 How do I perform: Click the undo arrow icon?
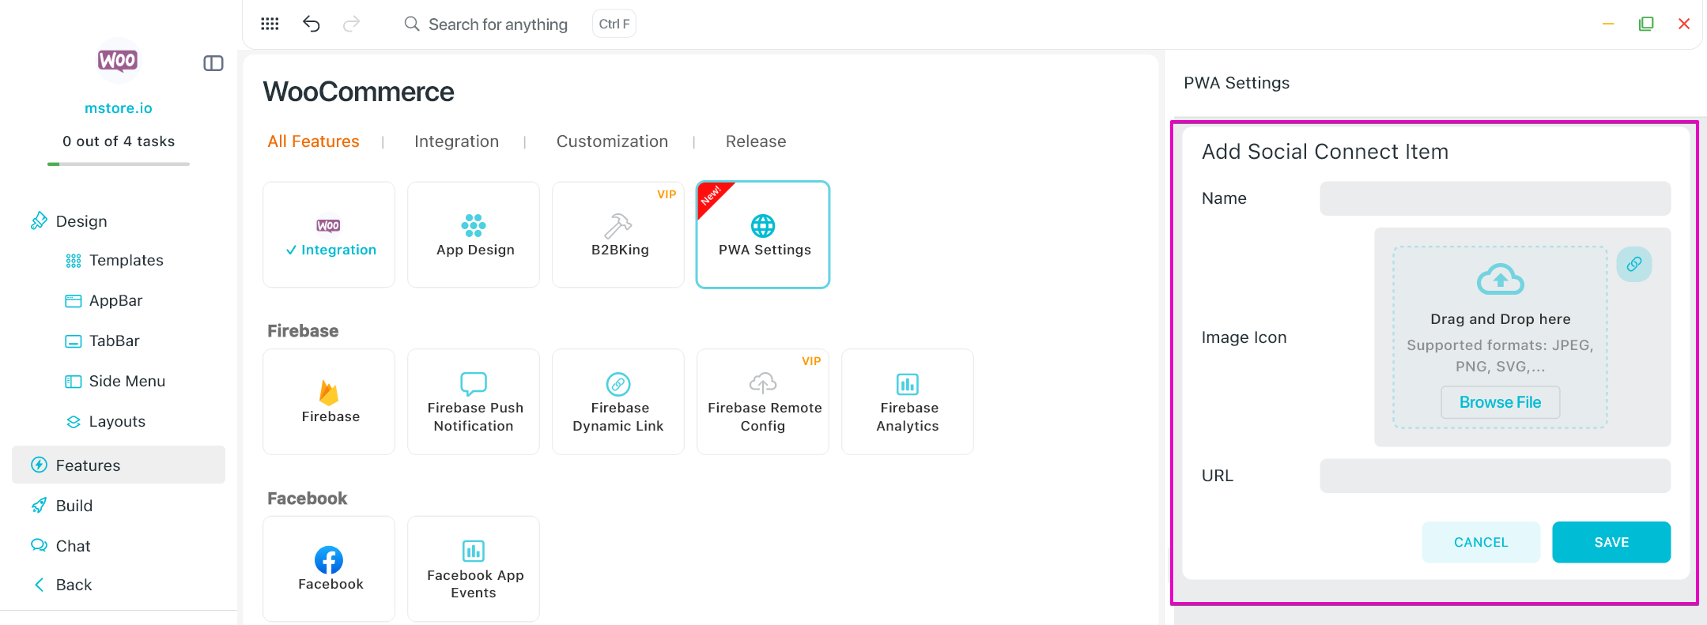(x=312, y=24)
